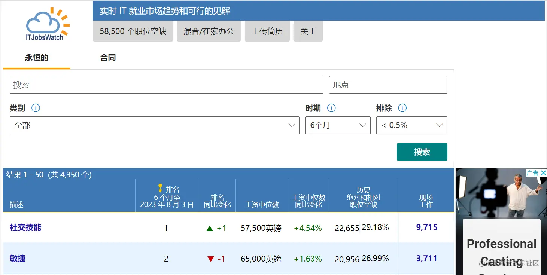Click the 排除 info icon
The width and height of the screenshot is (547, 275).
402,108
